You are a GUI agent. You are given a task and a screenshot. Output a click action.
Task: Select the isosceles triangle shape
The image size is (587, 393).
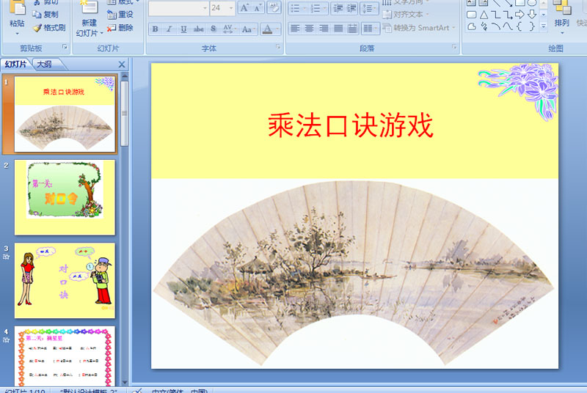coord(484,15)
